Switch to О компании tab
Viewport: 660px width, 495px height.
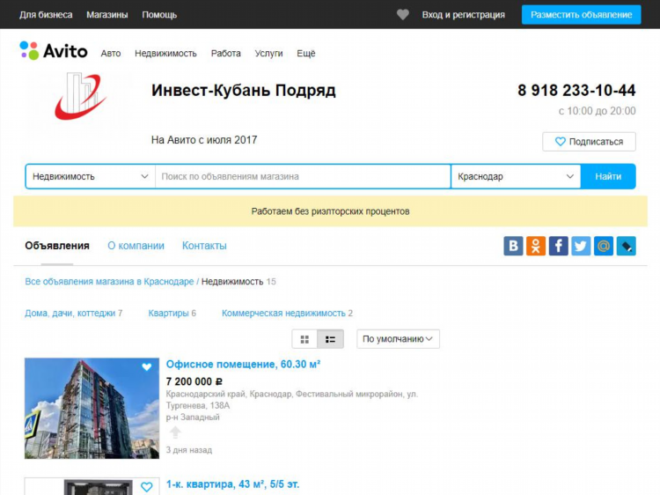pos(136,246)
